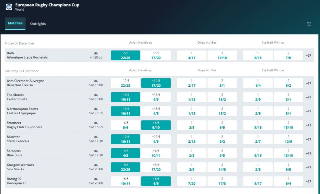Select Bath Draw No Bet at 4/11
The width and height of the screenshot is (320, 194).
192,55
